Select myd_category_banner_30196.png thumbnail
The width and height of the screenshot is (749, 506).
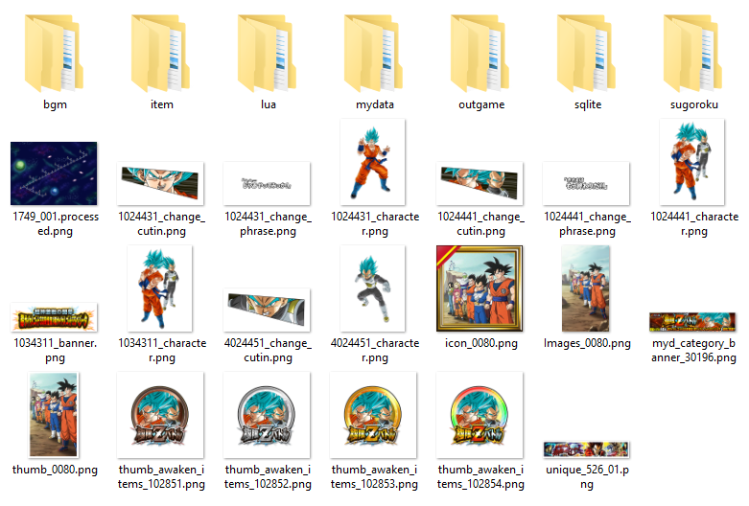692,322
